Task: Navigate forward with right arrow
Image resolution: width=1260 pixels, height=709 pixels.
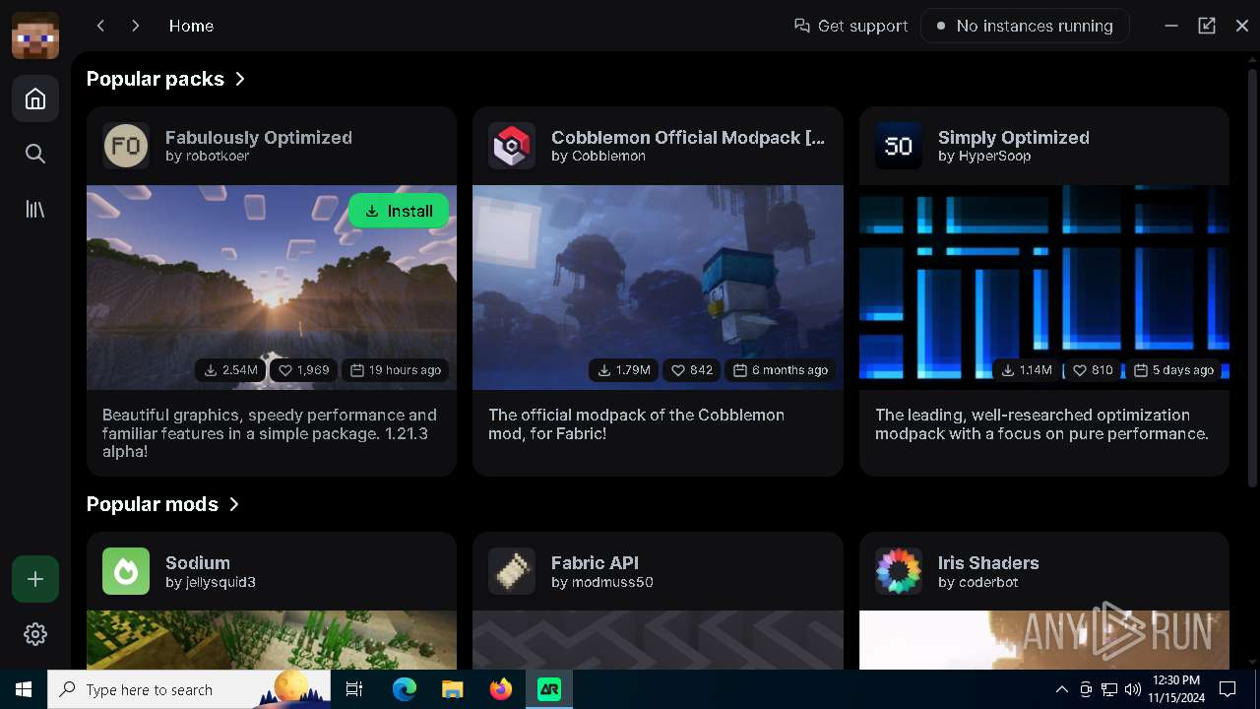Action: click(x=136, y=26)
